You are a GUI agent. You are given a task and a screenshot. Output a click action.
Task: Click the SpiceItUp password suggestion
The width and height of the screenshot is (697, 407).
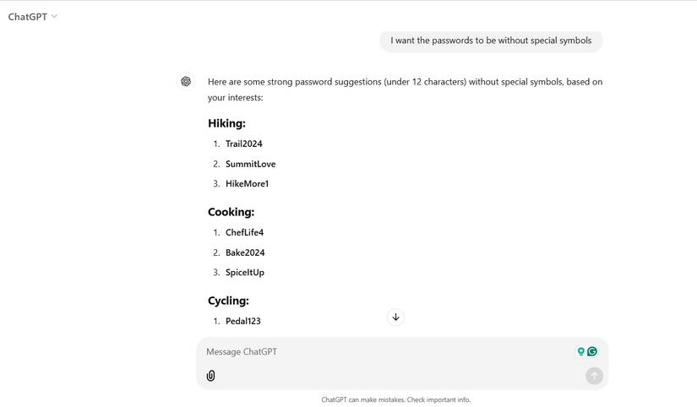pos(245,272)
